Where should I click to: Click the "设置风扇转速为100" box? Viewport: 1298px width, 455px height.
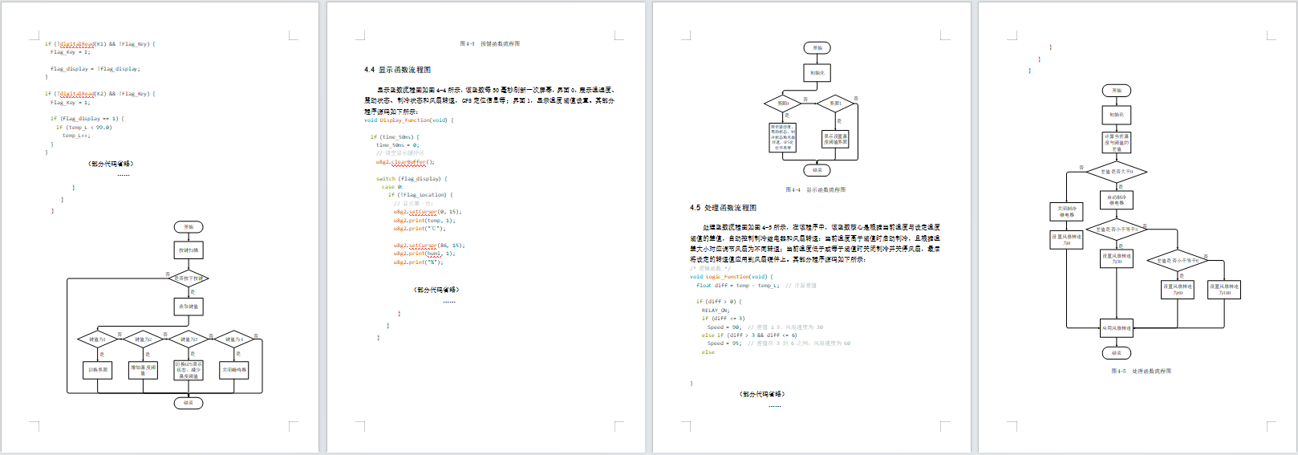pos(1224,290)
